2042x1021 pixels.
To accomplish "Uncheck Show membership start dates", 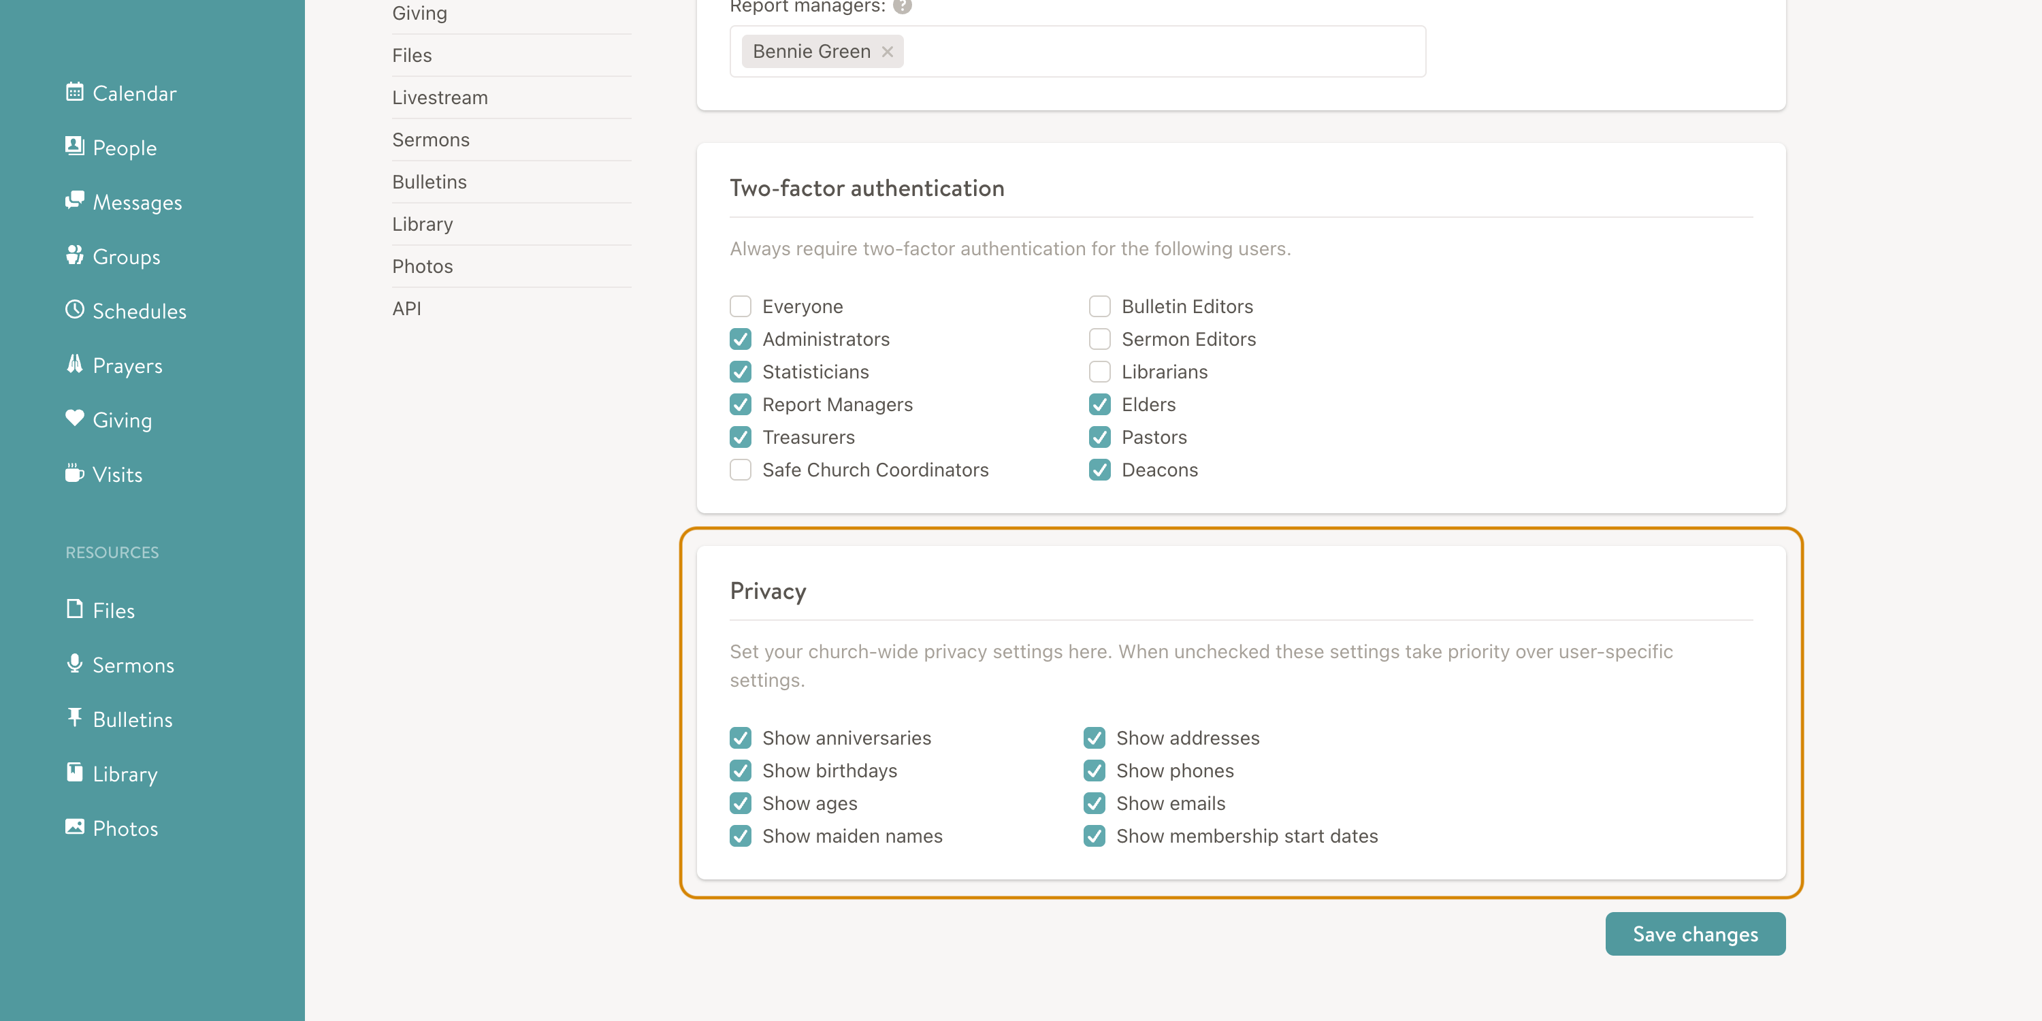I will (x=1094, y=835).
